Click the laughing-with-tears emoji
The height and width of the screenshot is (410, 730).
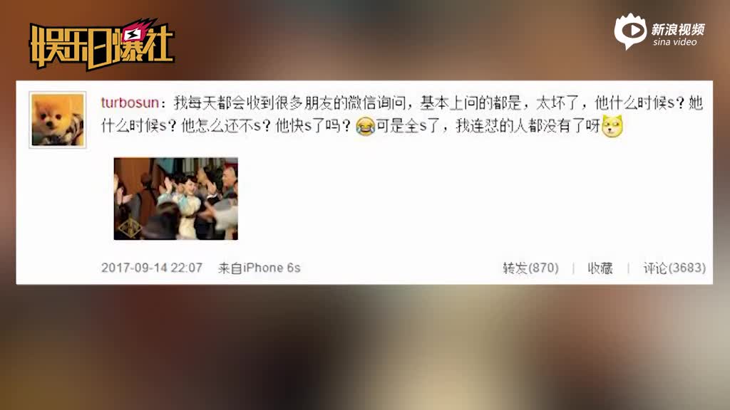[x=366, y=126]
